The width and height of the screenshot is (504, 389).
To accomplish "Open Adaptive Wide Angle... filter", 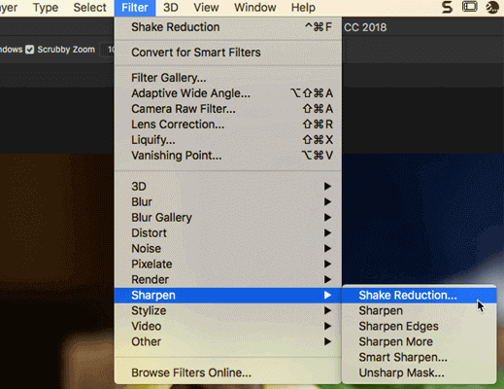I will coord(228,93).
